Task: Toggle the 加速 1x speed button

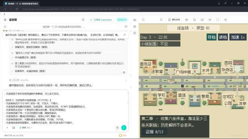Action: (238, 37)
